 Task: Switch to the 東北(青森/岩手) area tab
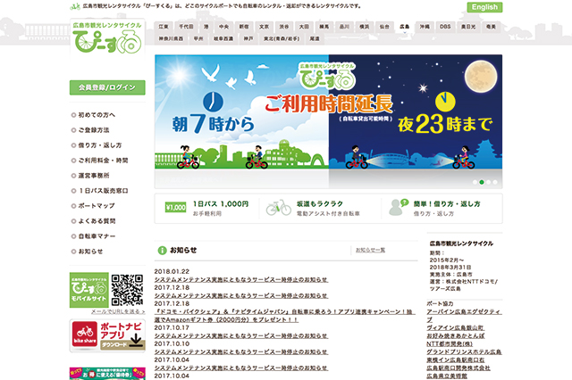click(x=282, y=38)
